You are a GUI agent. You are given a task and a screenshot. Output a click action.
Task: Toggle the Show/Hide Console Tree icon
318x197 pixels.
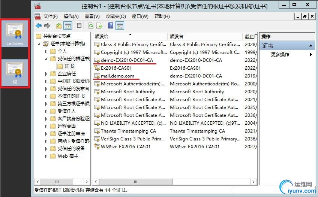68,26
